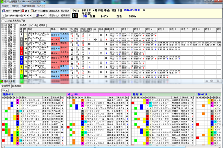Open バージョン情報 version info
This screenshot has height=148, width=223.
coord(39,11)
